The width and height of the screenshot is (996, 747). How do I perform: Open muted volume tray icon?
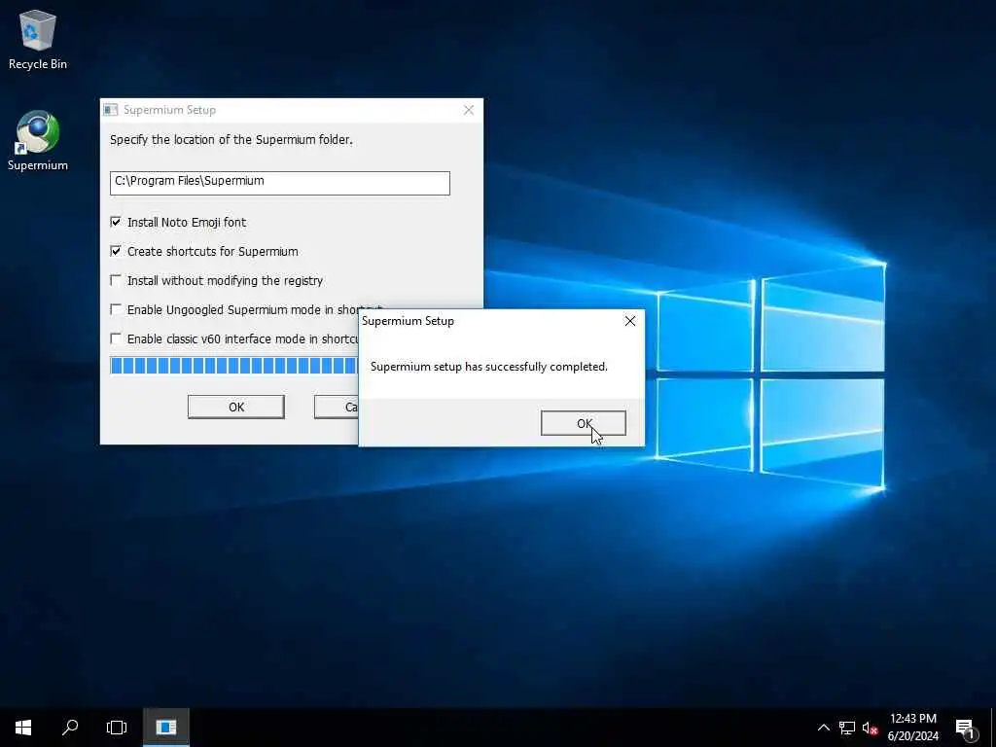point(870,728)
